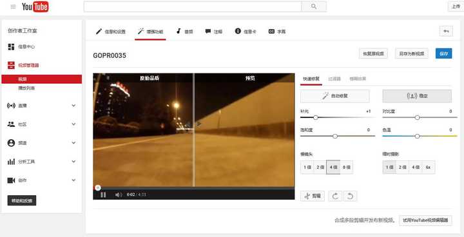
Task: Click the 原始品质 original preview pane
Action: [x=143, y=130]
